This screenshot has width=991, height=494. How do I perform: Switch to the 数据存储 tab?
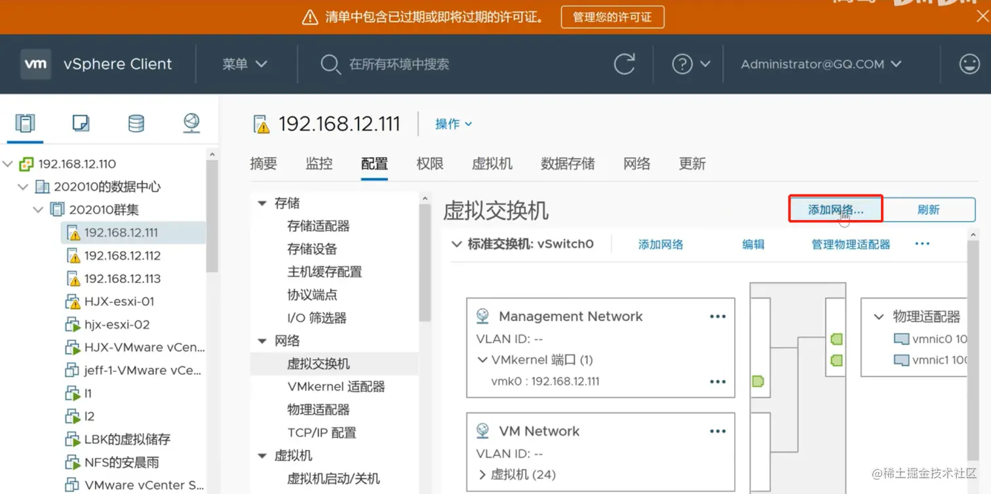pyautogui.click(x=568, y=164)
